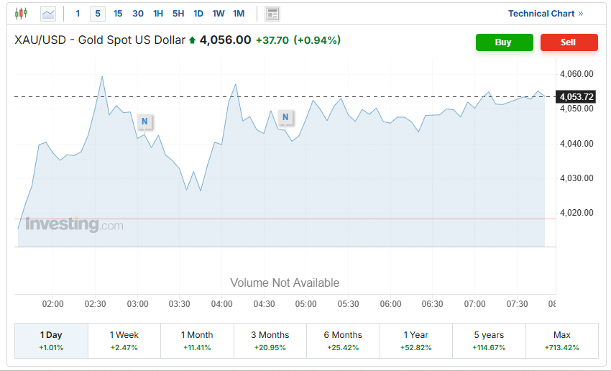Choose the 15 minute interval
The height and width of the screenshot is (371, 611).
pyautogui.click(x=118, y=14)
